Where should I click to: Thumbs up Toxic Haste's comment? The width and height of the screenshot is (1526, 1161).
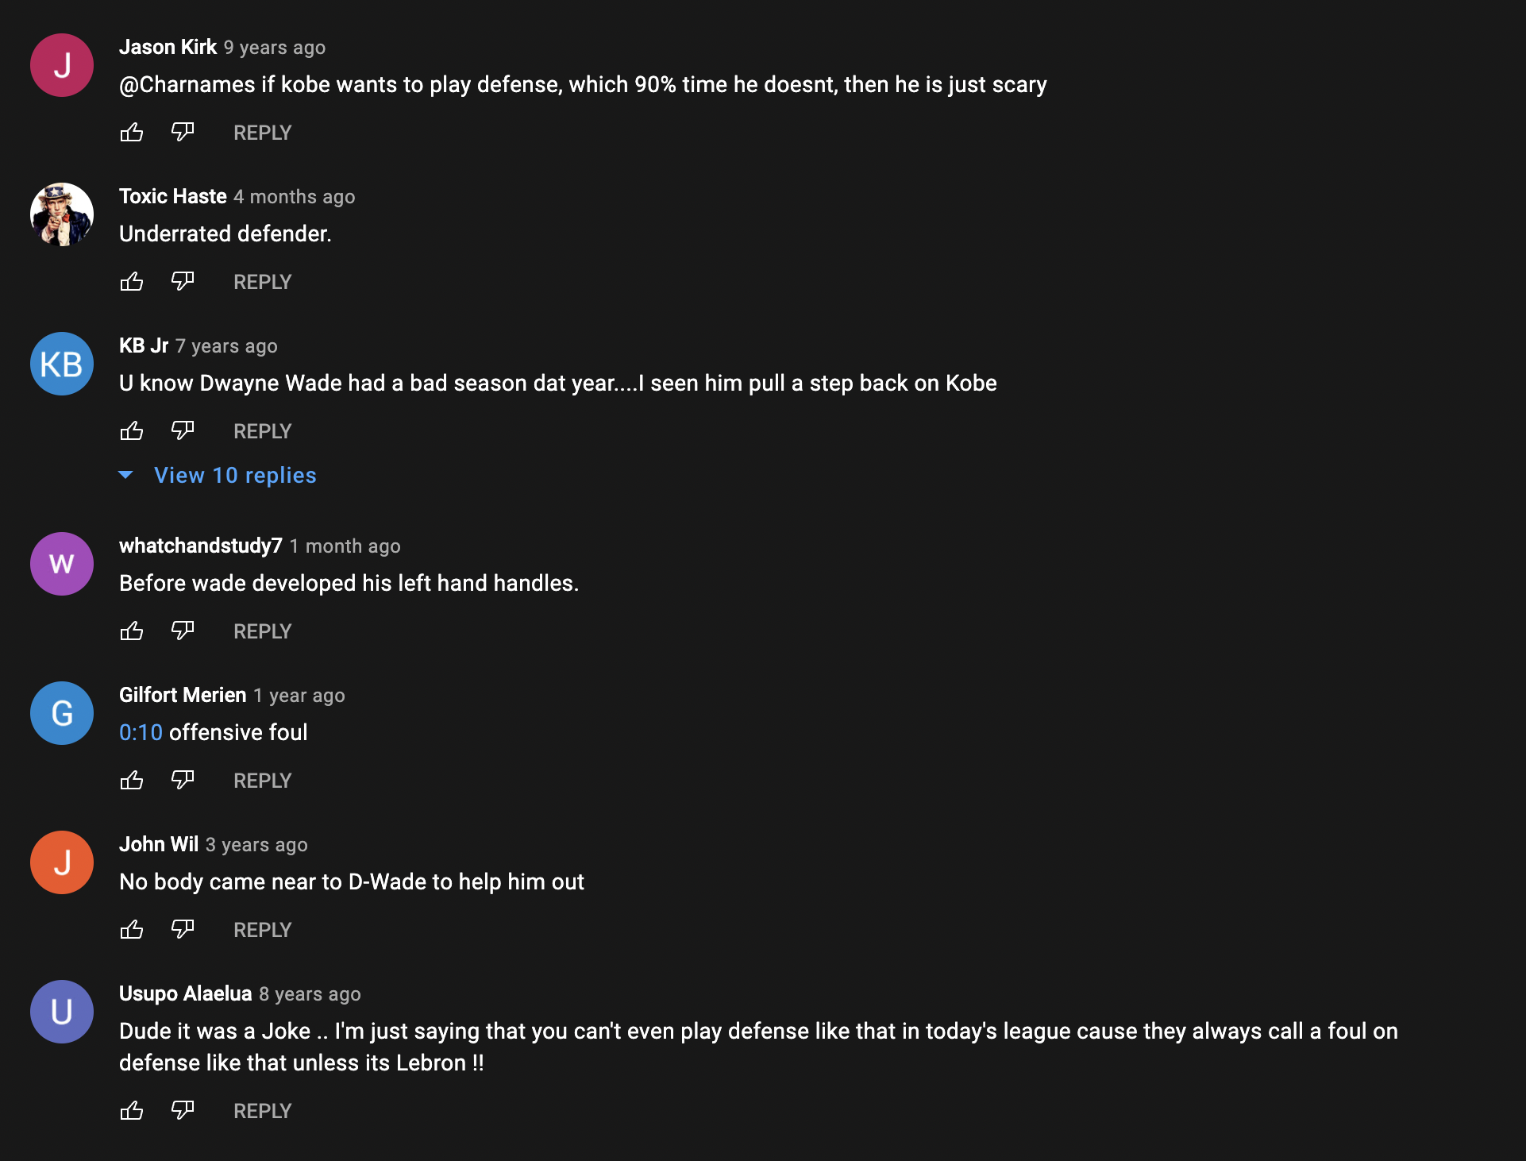(x=132, y=281)
